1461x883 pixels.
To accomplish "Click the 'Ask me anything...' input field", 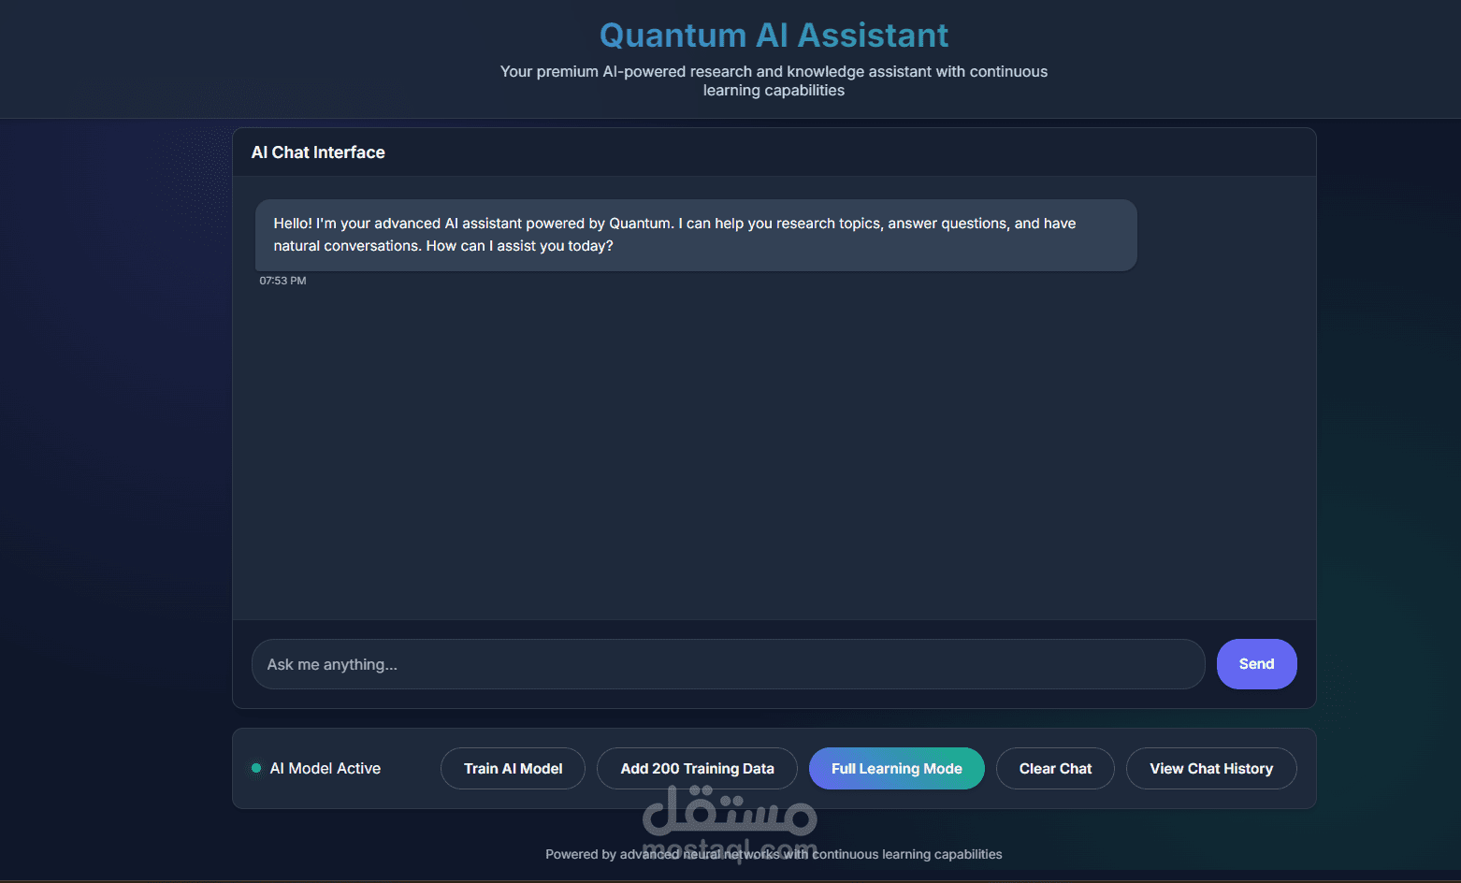I will (728, 664).
